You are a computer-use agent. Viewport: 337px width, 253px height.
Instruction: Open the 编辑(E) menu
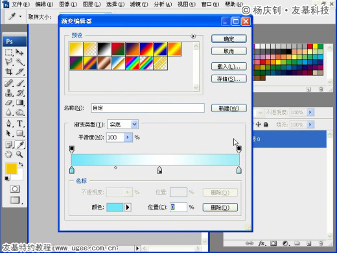pos(44,4)
